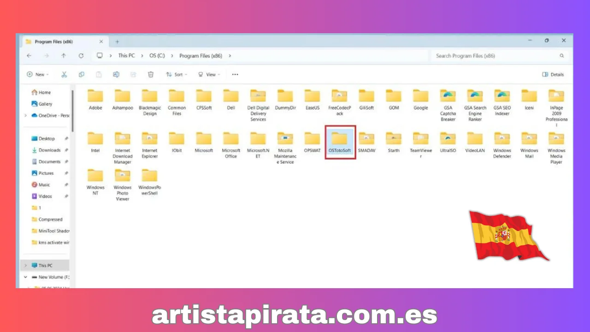The width and height of the screenshot is (590, 332).
Task: Open the InPage 2009 Professional folder
Action: tap(556, 108)
